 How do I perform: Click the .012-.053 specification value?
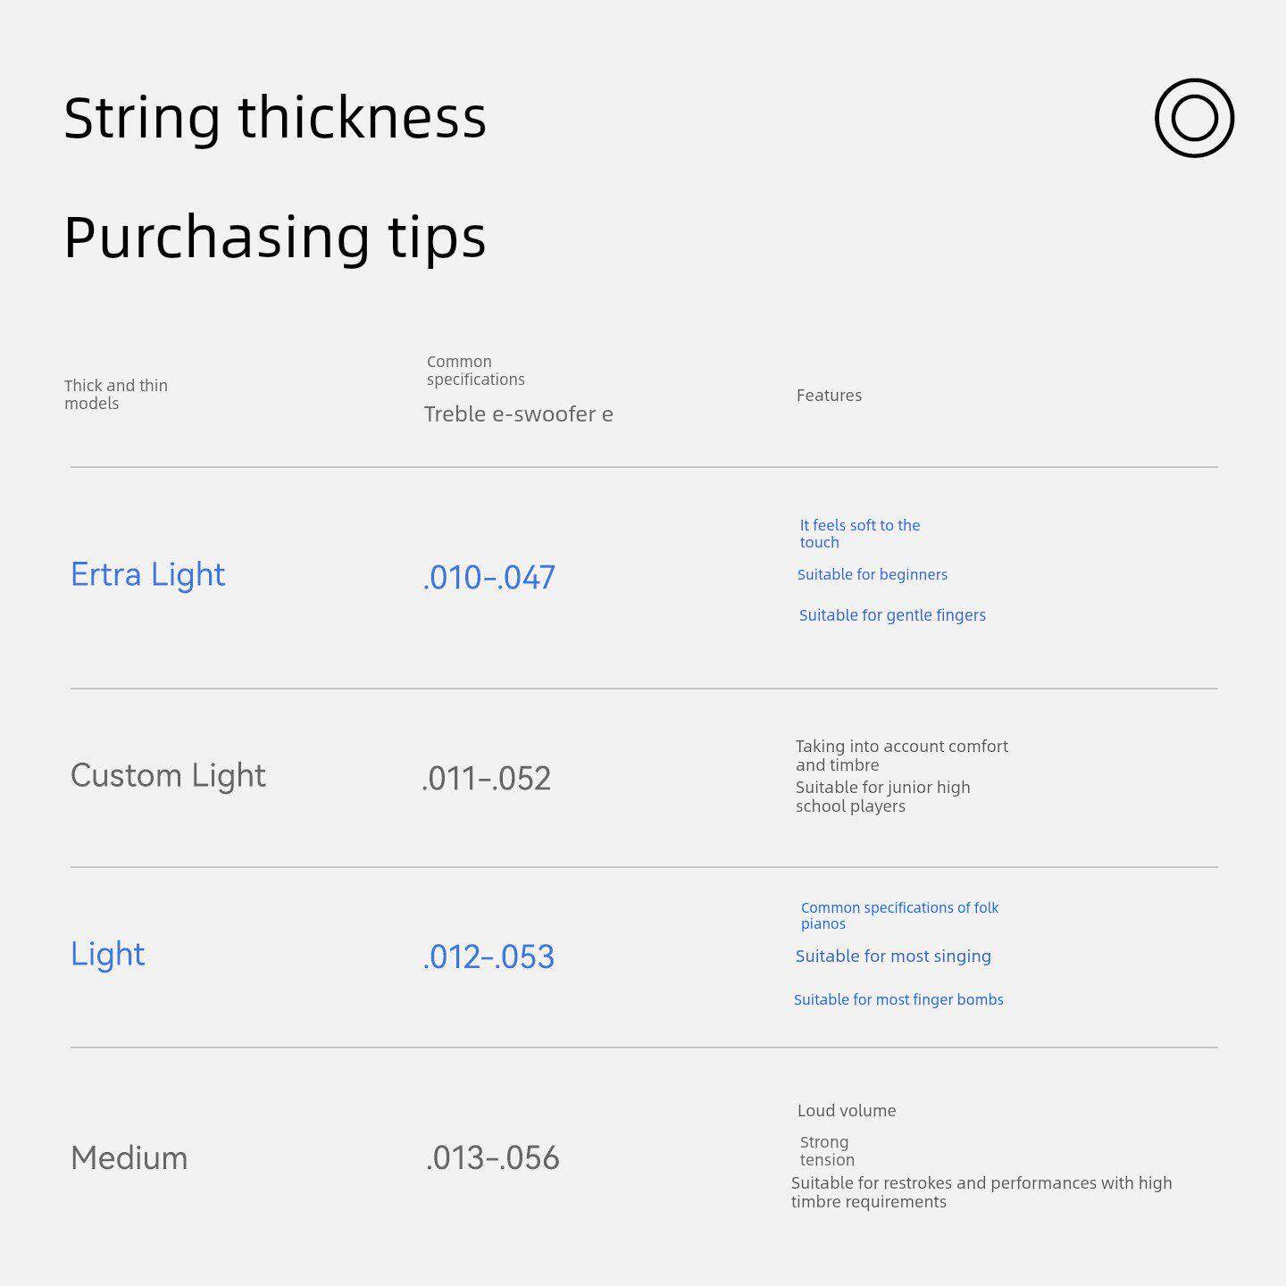pyautogui.click(x=489, y=957)
